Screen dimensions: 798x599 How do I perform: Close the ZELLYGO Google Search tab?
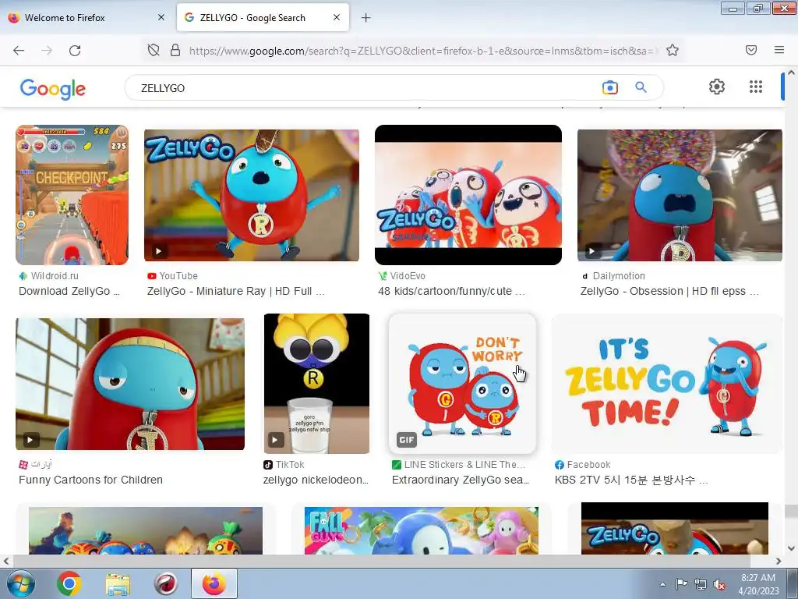(337, 17)
